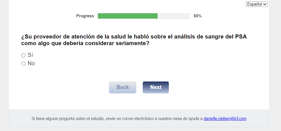Click the "No" answer label text

tap(31, 63)
